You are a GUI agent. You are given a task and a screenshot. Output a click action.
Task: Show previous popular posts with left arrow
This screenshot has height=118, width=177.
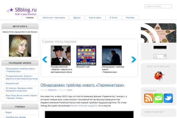pyautogui.click(x=45, y=59)
